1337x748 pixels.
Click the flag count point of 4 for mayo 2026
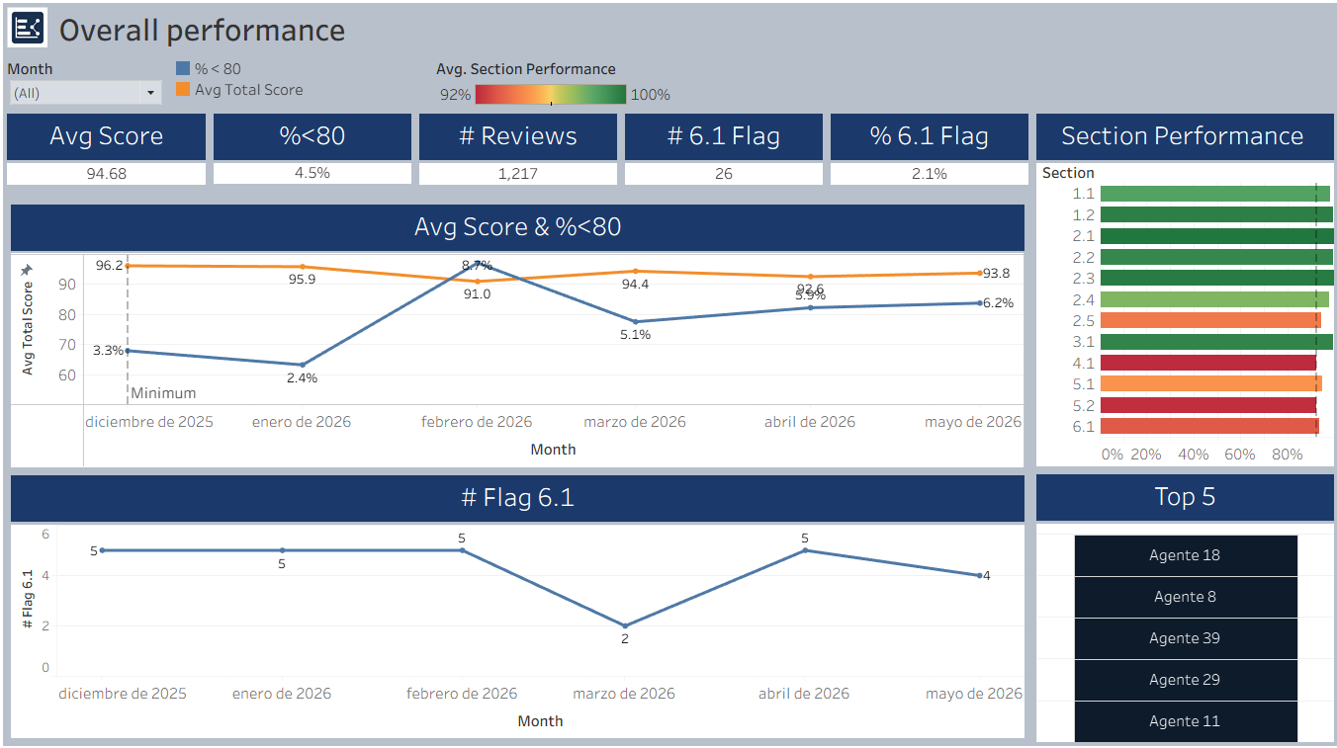tap(979, 576)
